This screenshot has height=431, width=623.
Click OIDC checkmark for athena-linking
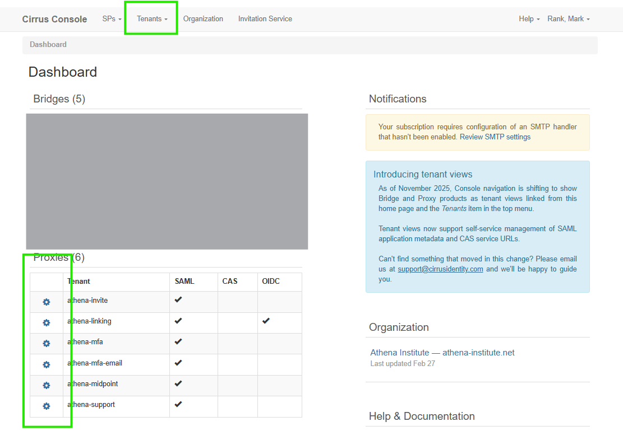(x=266, y=321)
